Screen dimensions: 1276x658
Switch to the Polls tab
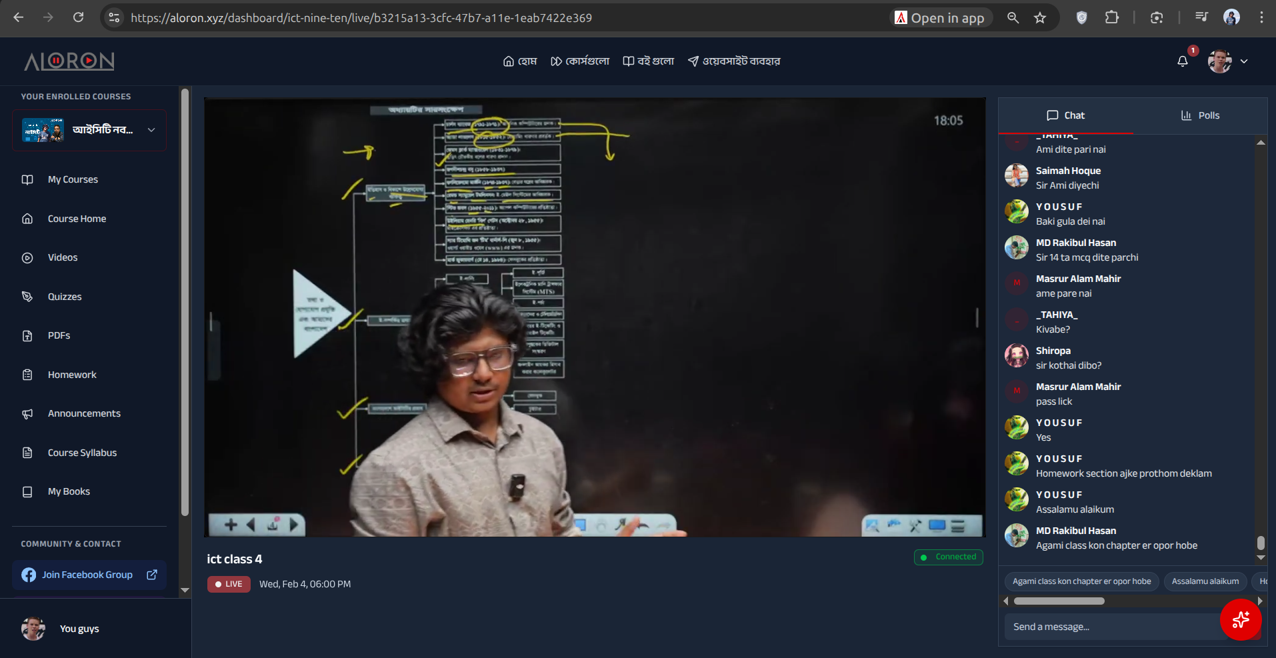click(x=1200, y=115)
